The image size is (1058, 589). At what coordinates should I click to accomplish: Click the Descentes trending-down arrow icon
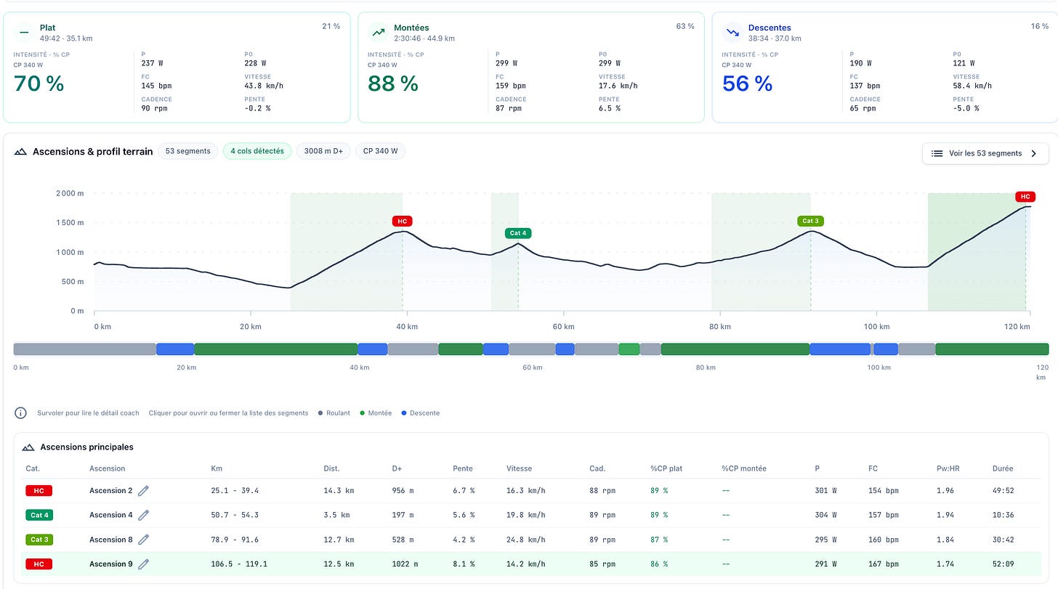pyautogui.click(x=732, y=32)
